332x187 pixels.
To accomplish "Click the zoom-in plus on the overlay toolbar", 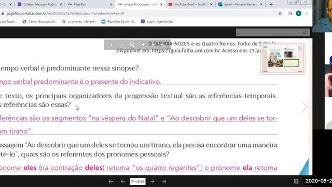I will (111, 45).
